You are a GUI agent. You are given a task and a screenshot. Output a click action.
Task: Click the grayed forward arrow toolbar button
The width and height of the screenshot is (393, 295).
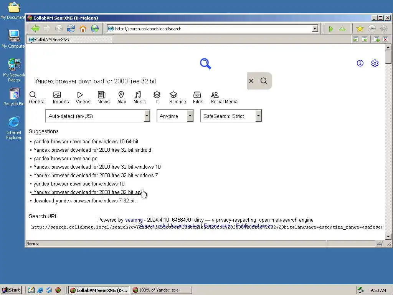click(47, 28)
